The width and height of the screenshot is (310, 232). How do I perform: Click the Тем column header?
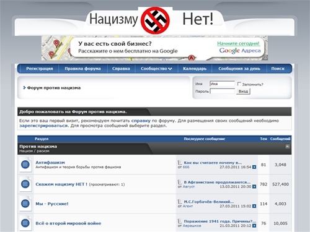tap(263, 139)
